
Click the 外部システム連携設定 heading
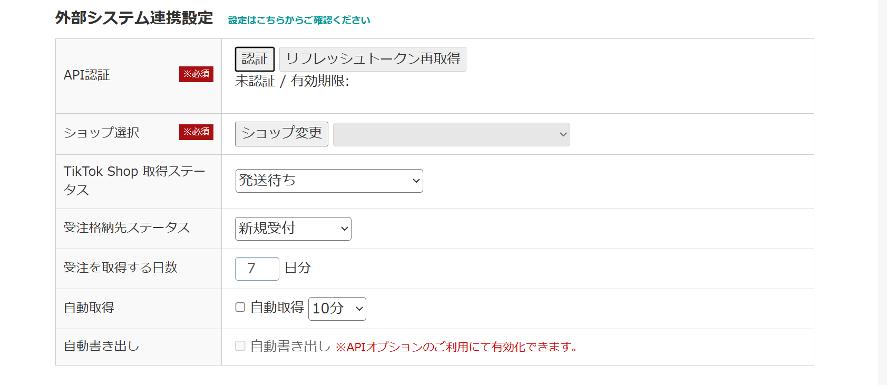pyautogui.click(x=134, y=18)
